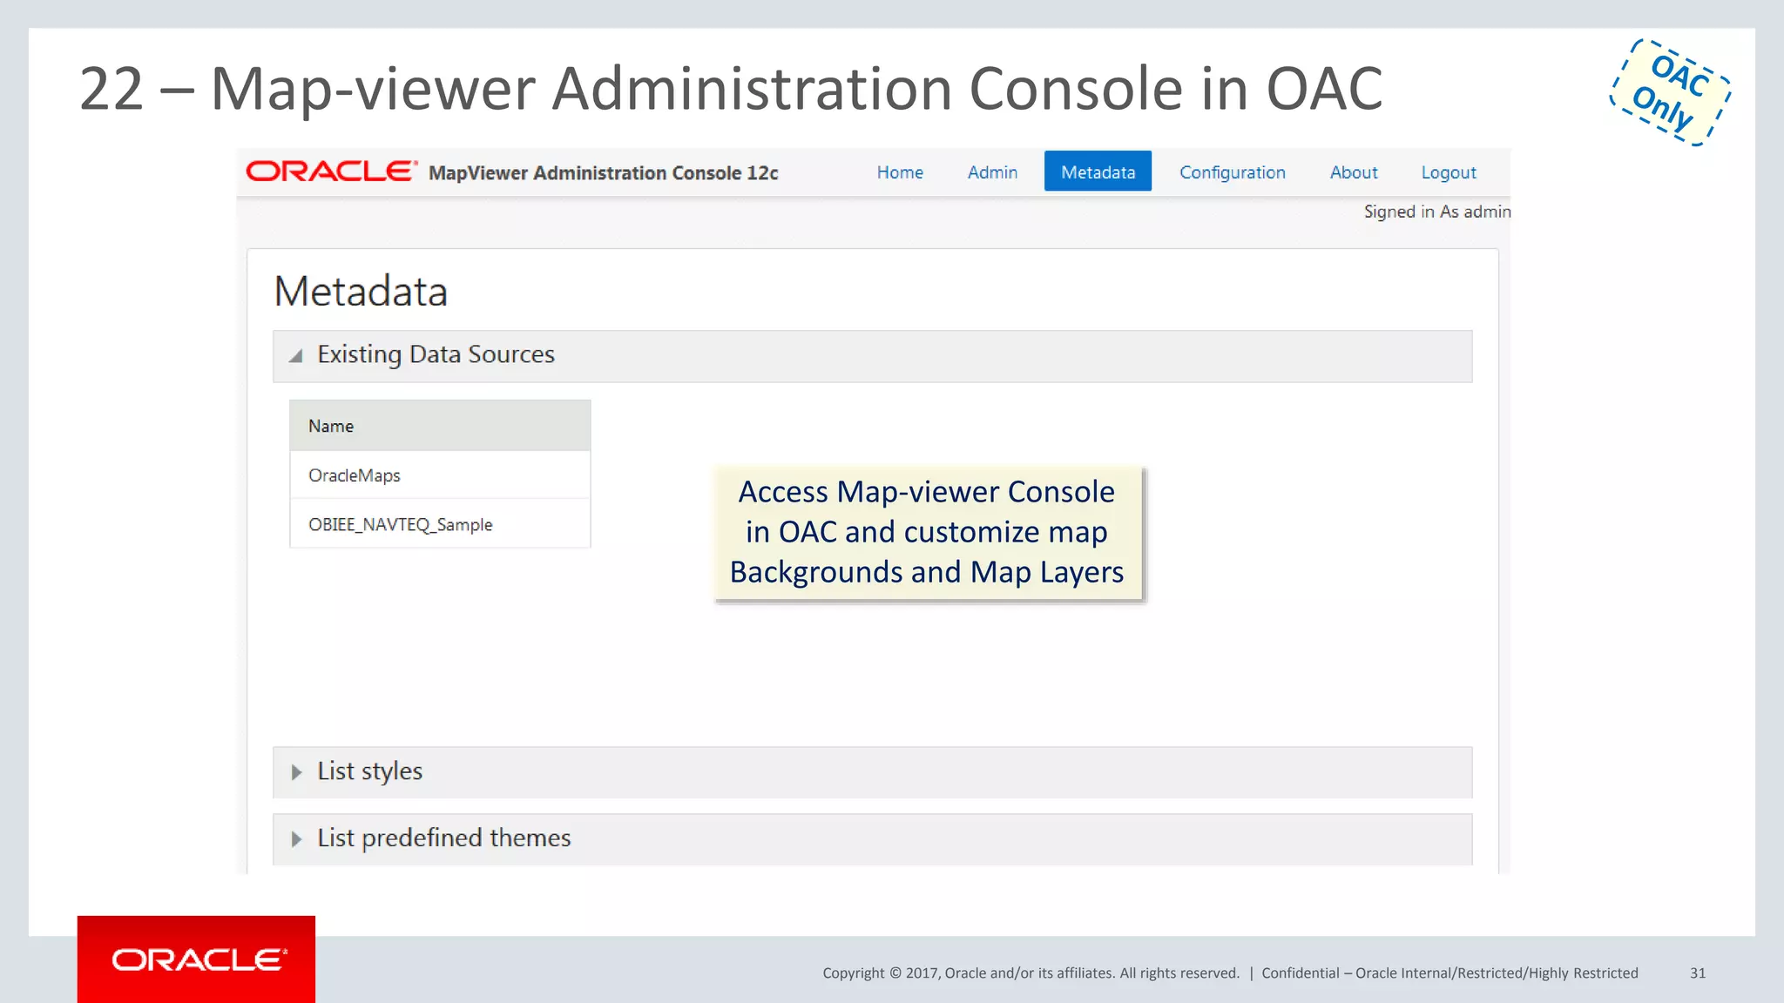The image size is (1784, 1003).
Task: Open the About tab
Action: click(x=1354, y=172)
